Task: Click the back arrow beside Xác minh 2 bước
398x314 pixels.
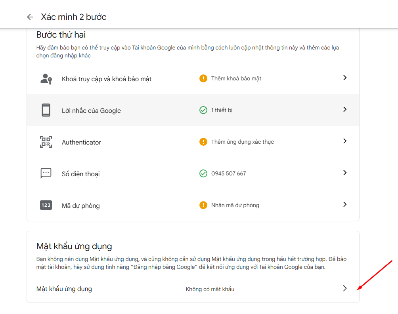Action: click(30, 17)
